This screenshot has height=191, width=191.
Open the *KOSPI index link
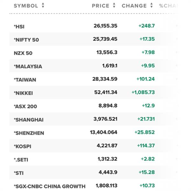(x=22, y=147)
